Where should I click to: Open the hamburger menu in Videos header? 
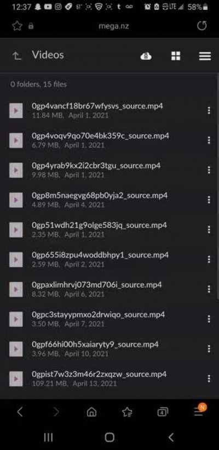click(x=205, y=56)
